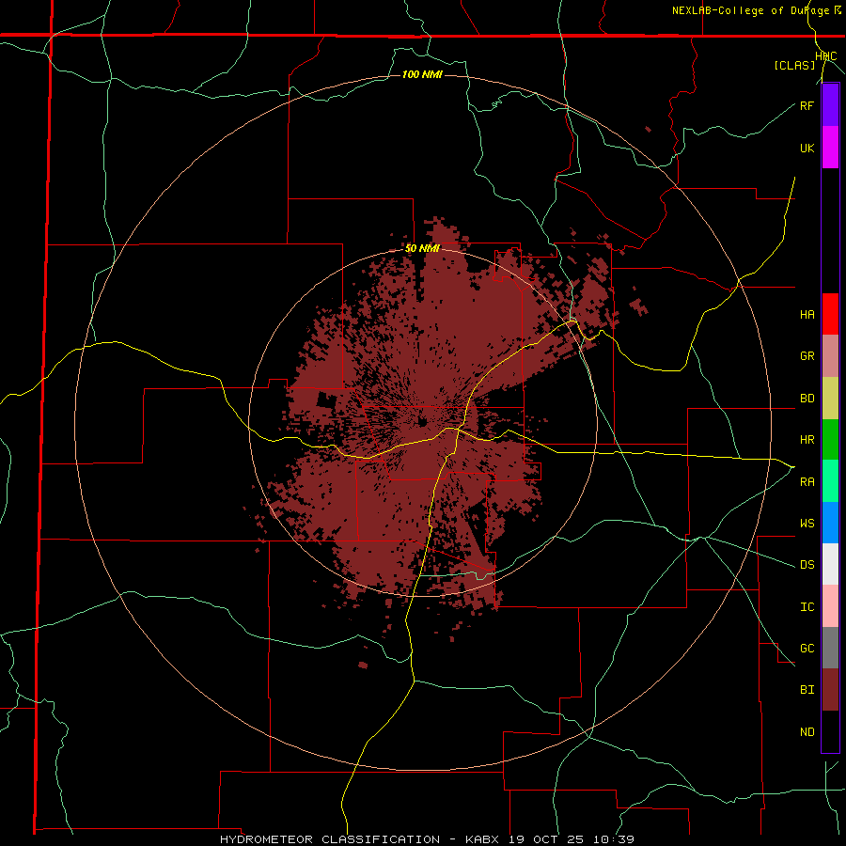Click the [CLAS] legend header text
Screen dimensions: 846x846
(x=794, y=66)
